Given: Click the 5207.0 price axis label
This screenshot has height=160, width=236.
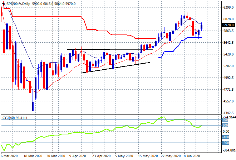Looking at the screenshot, I should click(x=228, y=66).
